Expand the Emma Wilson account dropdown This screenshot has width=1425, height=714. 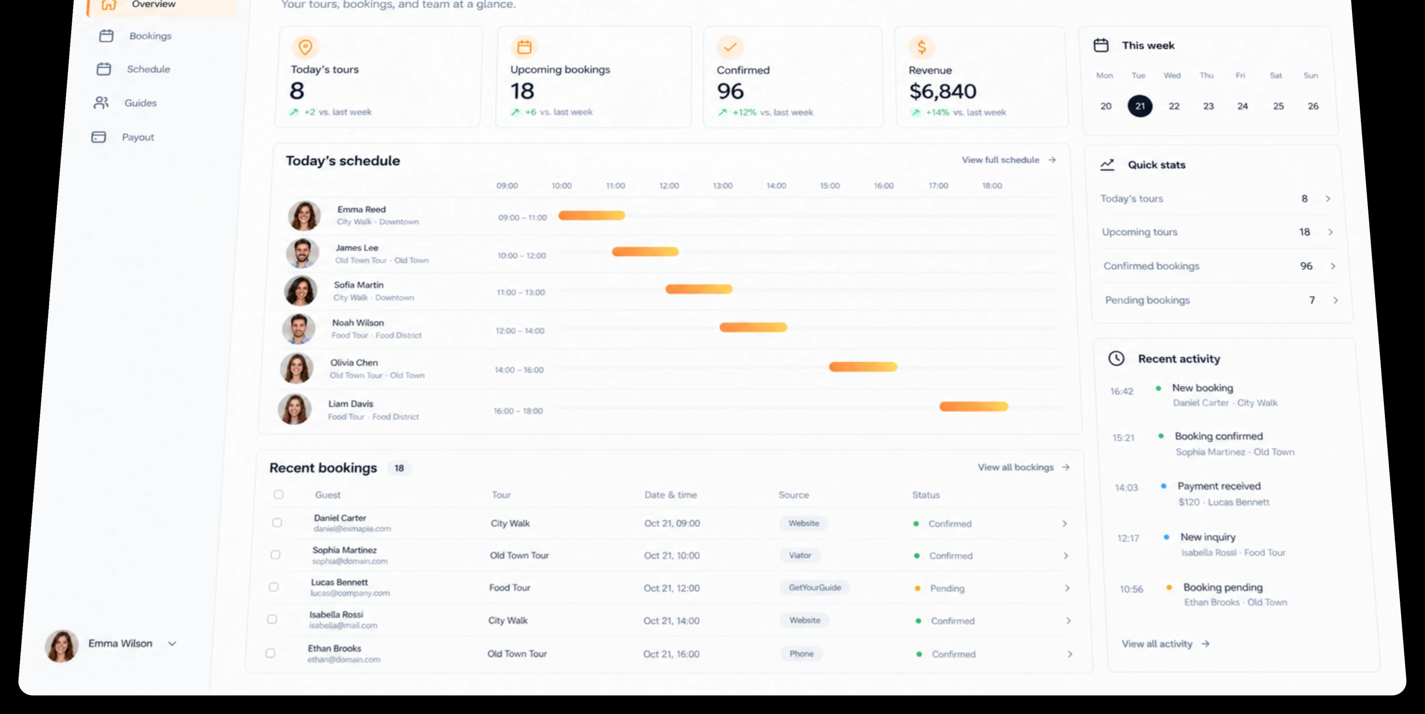172,644
